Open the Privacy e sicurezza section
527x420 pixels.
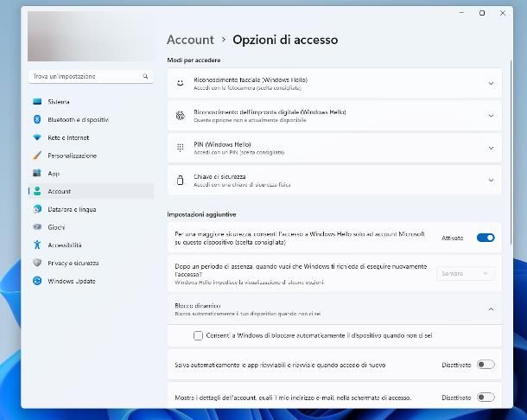click(x=91, y=263)
